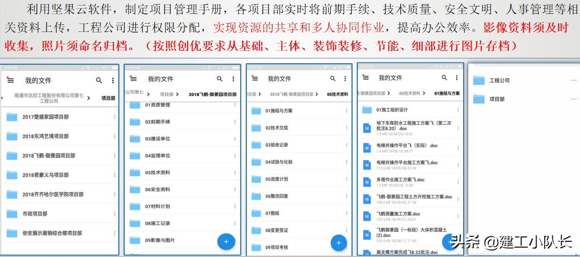Click folder icon beside 02前期手续

pos(135,122)
